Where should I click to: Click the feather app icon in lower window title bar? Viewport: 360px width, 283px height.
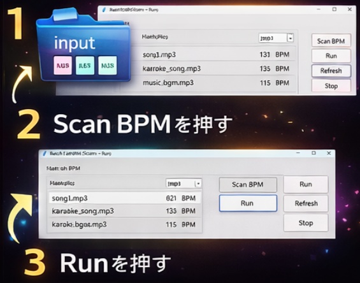click(x=45, y=153)
